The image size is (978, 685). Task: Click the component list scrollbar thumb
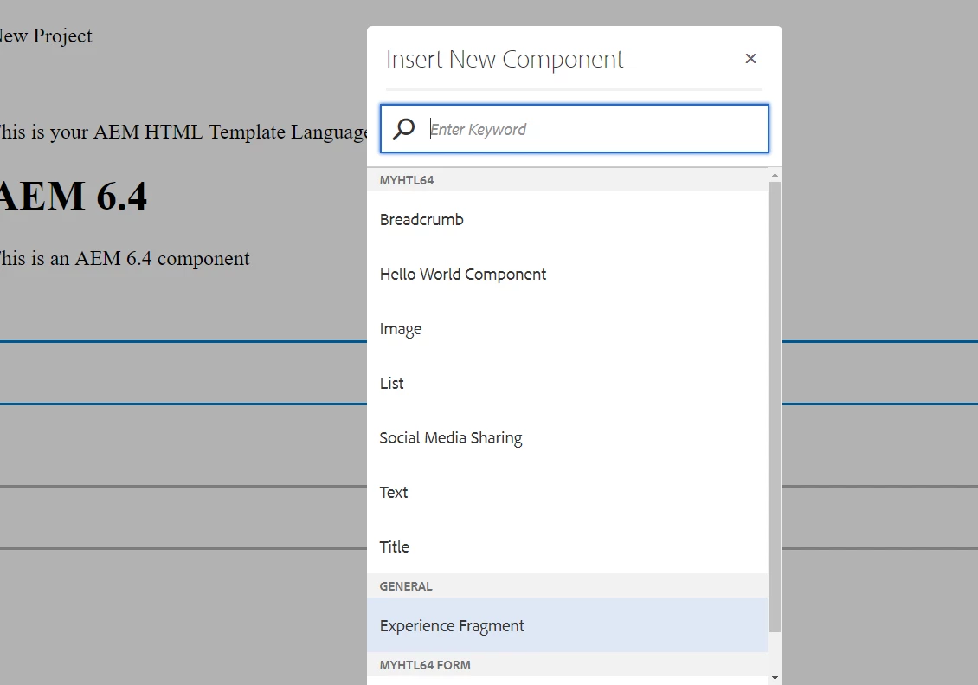click(775, 407)
